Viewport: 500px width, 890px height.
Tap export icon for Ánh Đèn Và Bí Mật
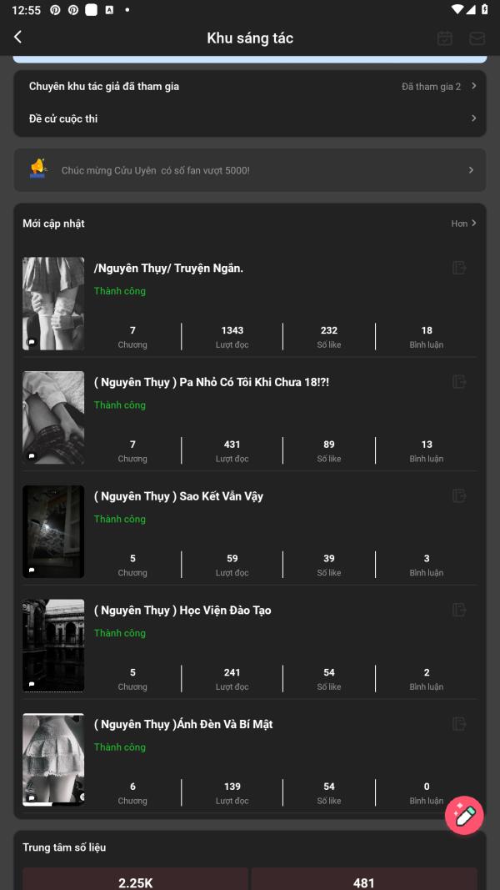tap(459, 724)
